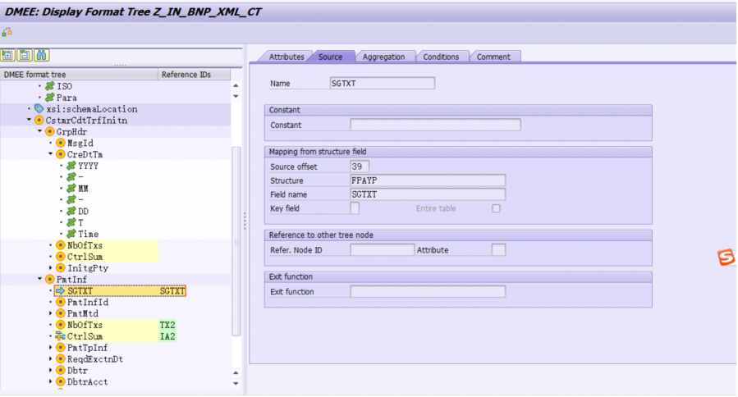This screenshot has width=738, height=397.
Task: Select the NbOfTxs row with TX2
Action: pos(115,325)
